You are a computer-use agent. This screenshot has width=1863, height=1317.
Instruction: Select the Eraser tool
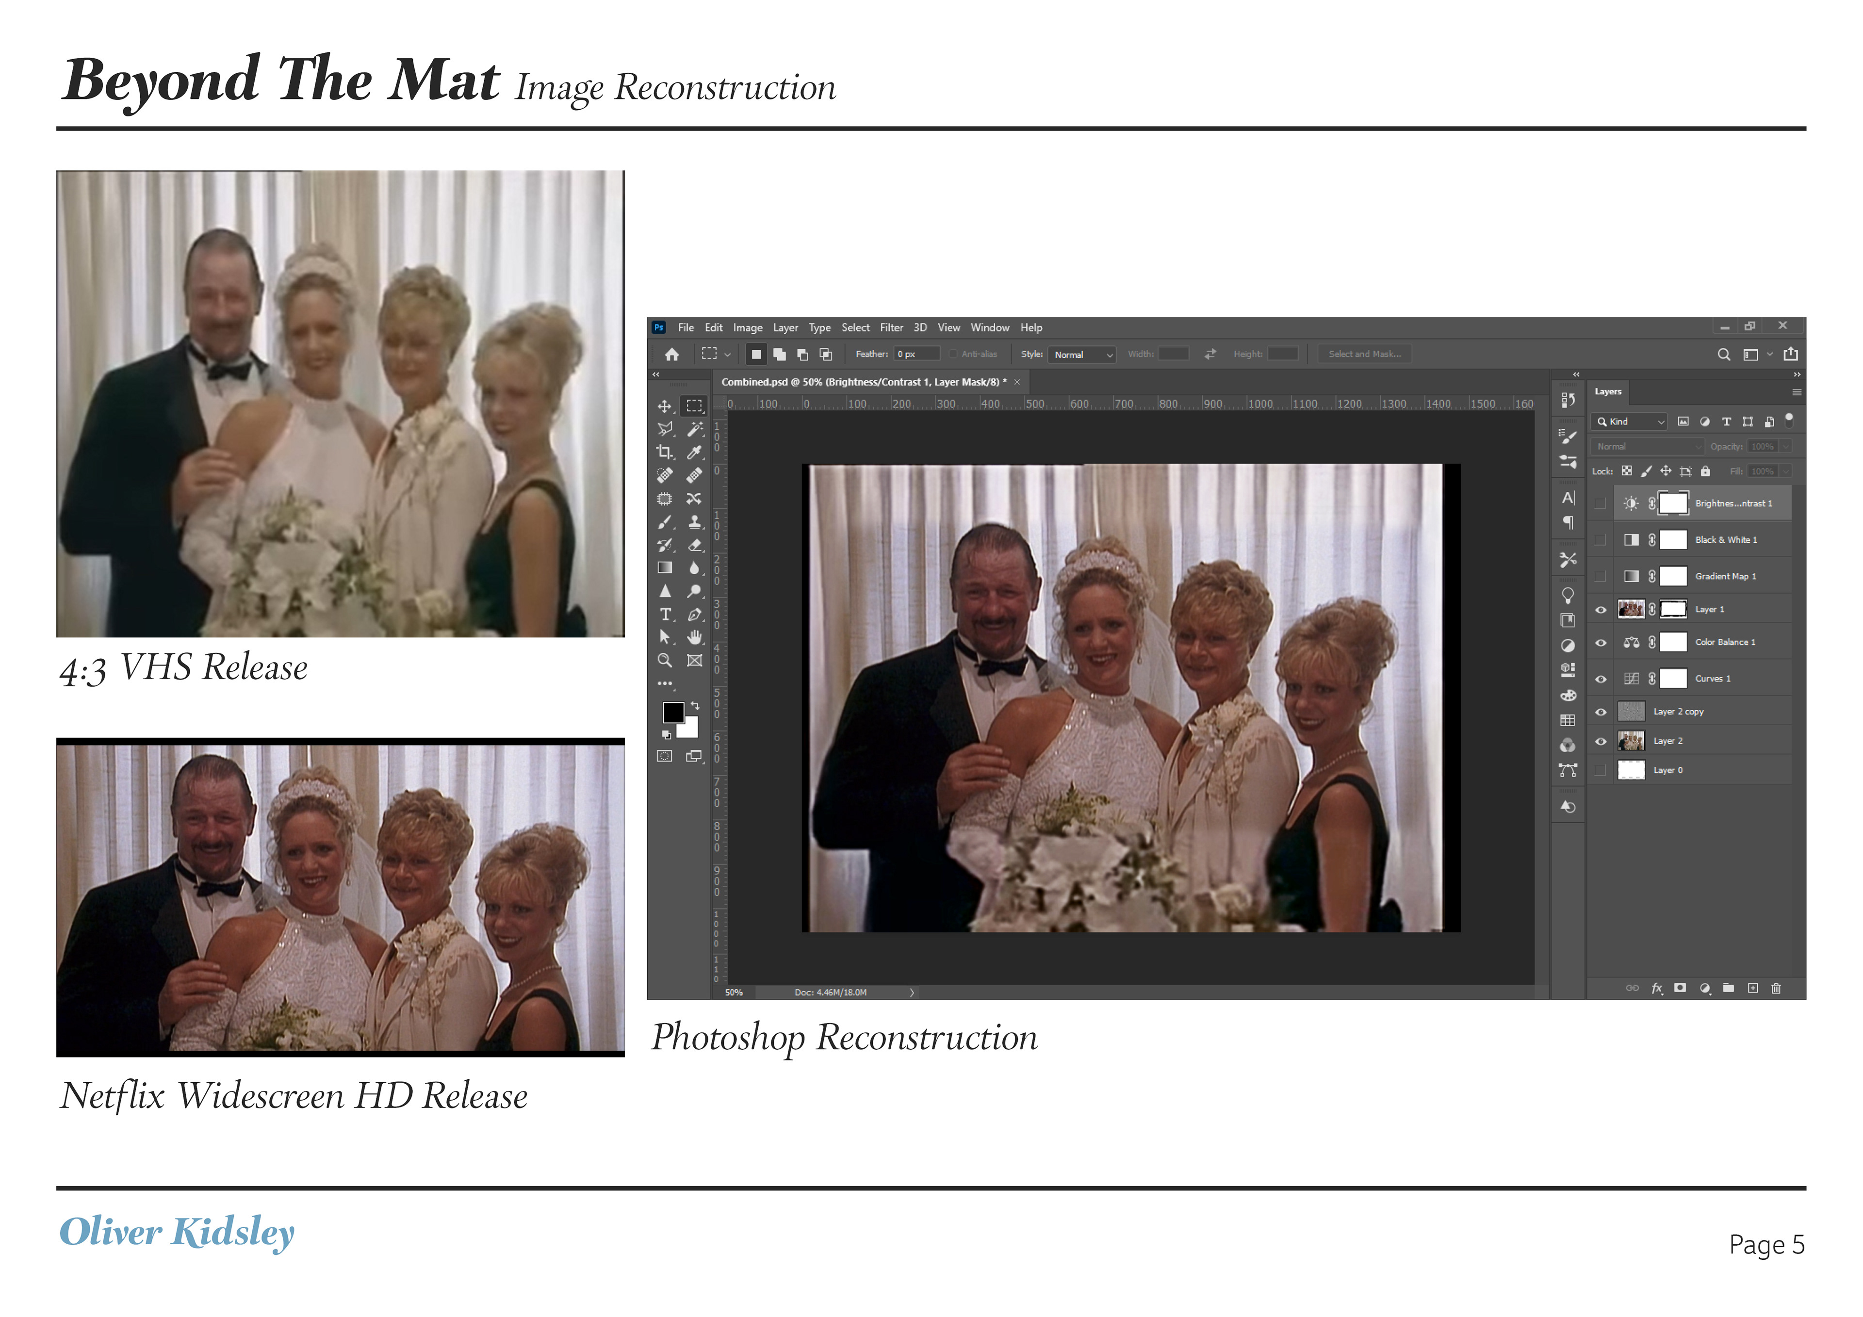click(695, 545)
